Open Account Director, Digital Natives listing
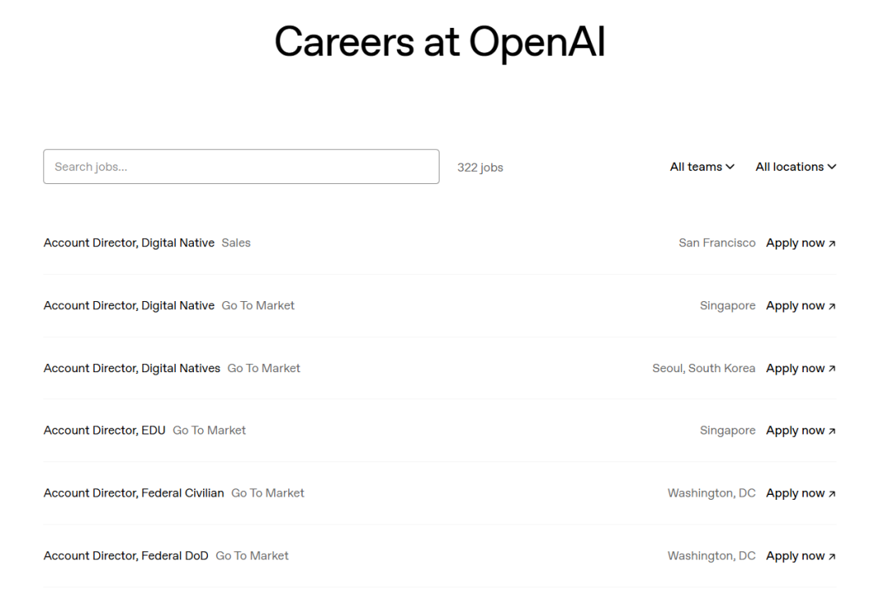Screen dimensions: 884x589 click(132, 368)
